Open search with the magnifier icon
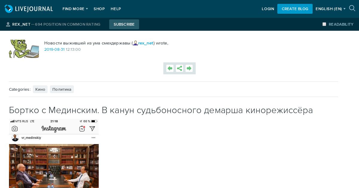 click(x=352, y=8)
